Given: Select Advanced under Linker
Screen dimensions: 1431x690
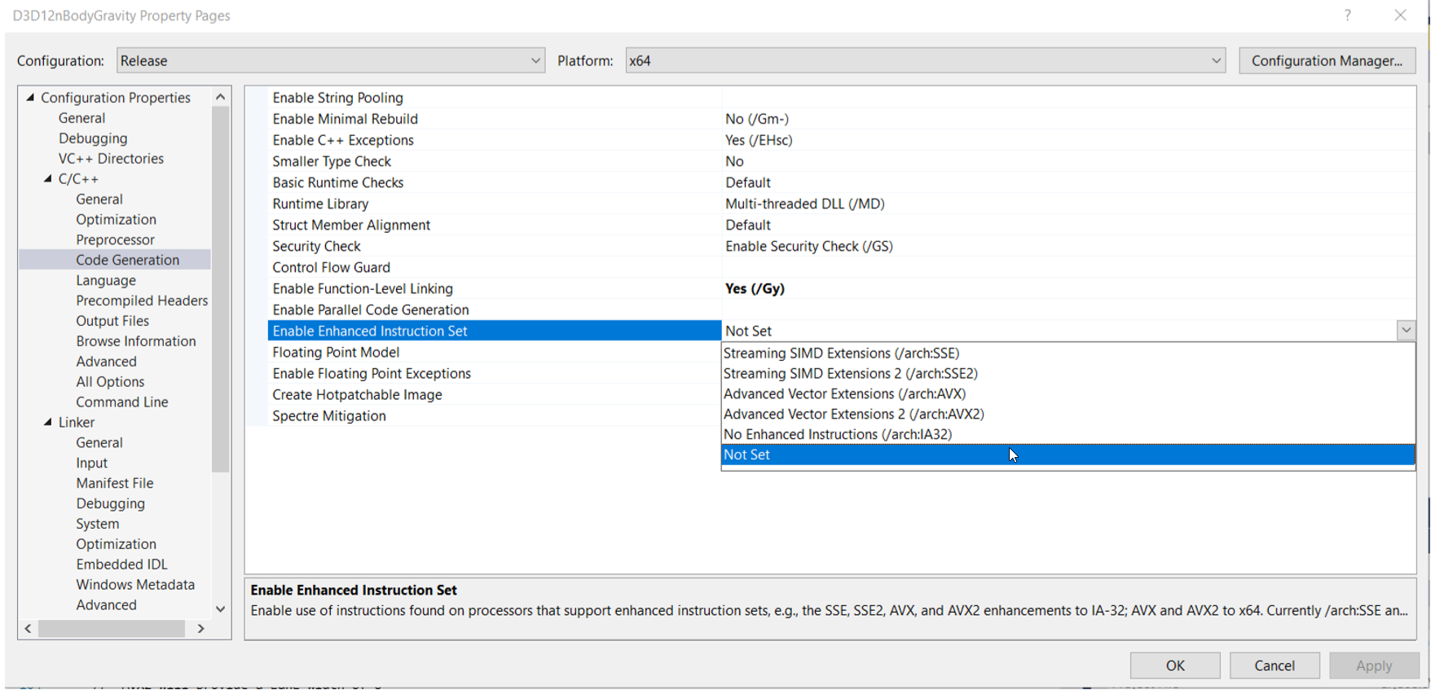Looking at the screenshot, I should (106, 604).
